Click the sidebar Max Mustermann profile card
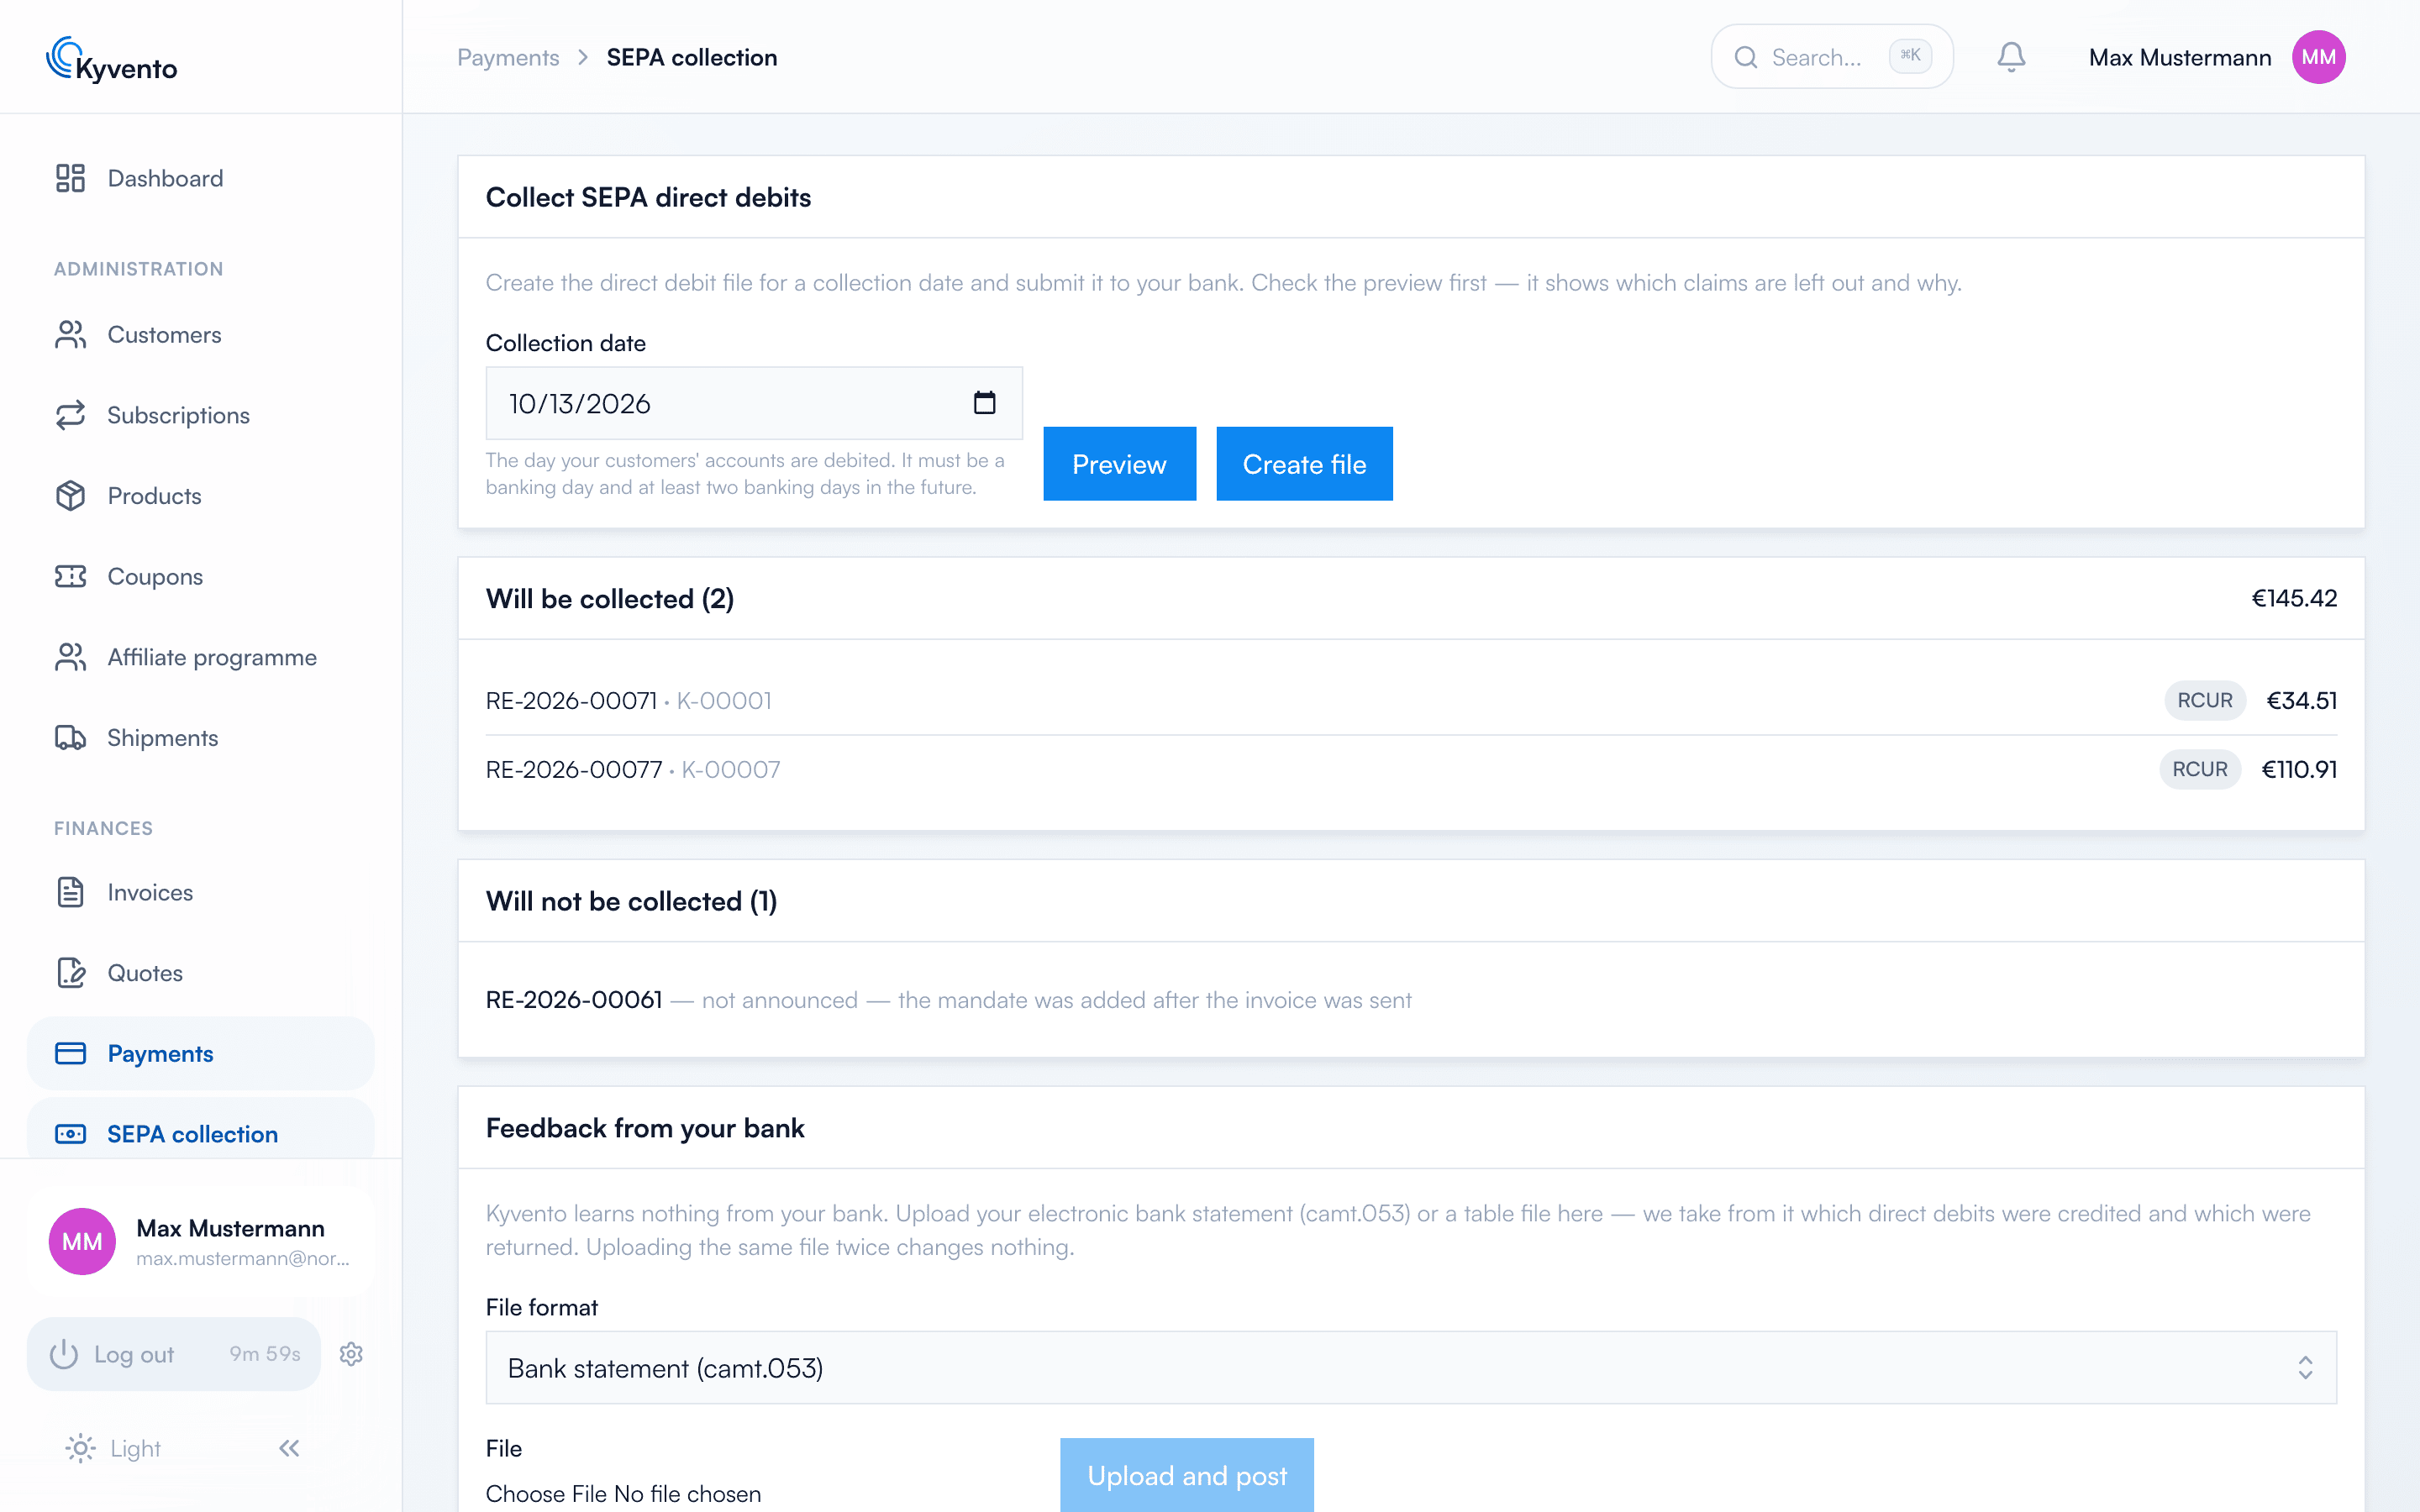 [200, 1241]
